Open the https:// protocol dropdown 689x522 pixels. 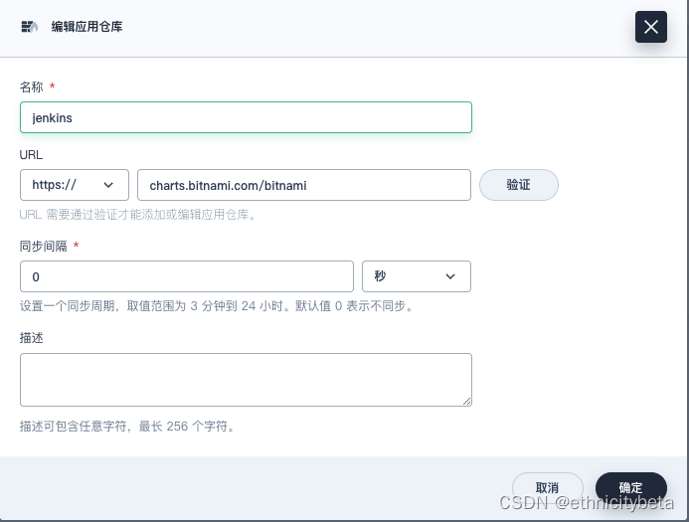[x=75, y=185]
